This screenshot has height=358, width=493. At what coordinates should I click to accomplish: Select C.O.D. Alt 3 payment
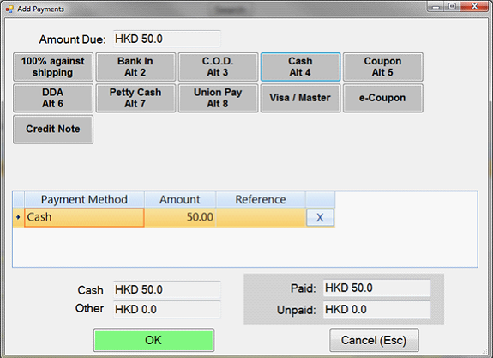point(218,67)
